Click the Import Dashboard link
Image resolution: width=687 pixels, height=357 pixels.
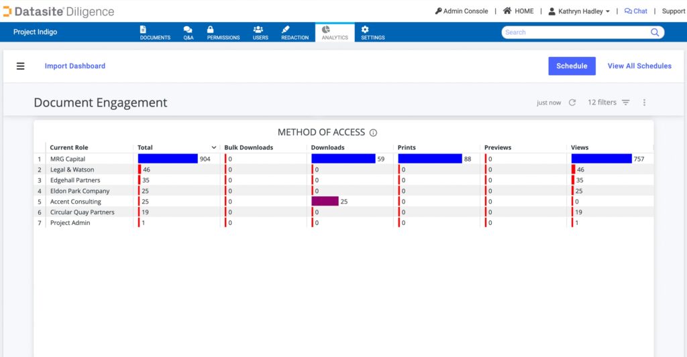click(75, 66)
